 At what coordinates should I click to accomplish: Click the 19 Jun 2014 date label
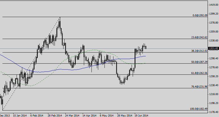[x=142, y=115]
